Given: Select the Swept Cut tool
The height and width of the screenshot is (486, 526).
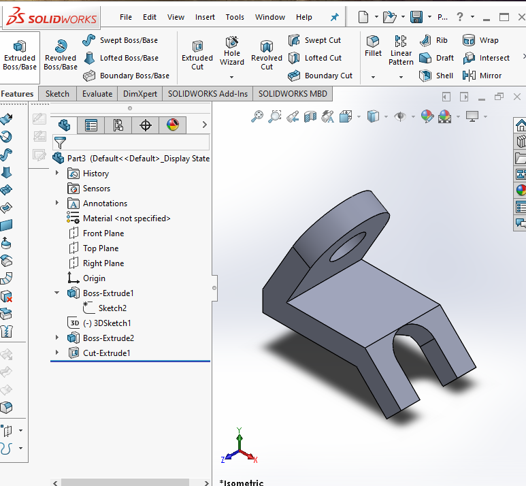Looking at the screenshot, I should (x=314, y=40).
